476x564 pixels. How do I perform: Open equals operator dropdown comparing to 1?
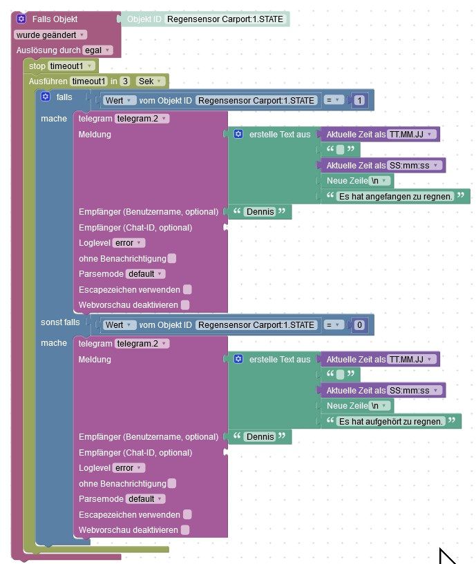point(334,100)
